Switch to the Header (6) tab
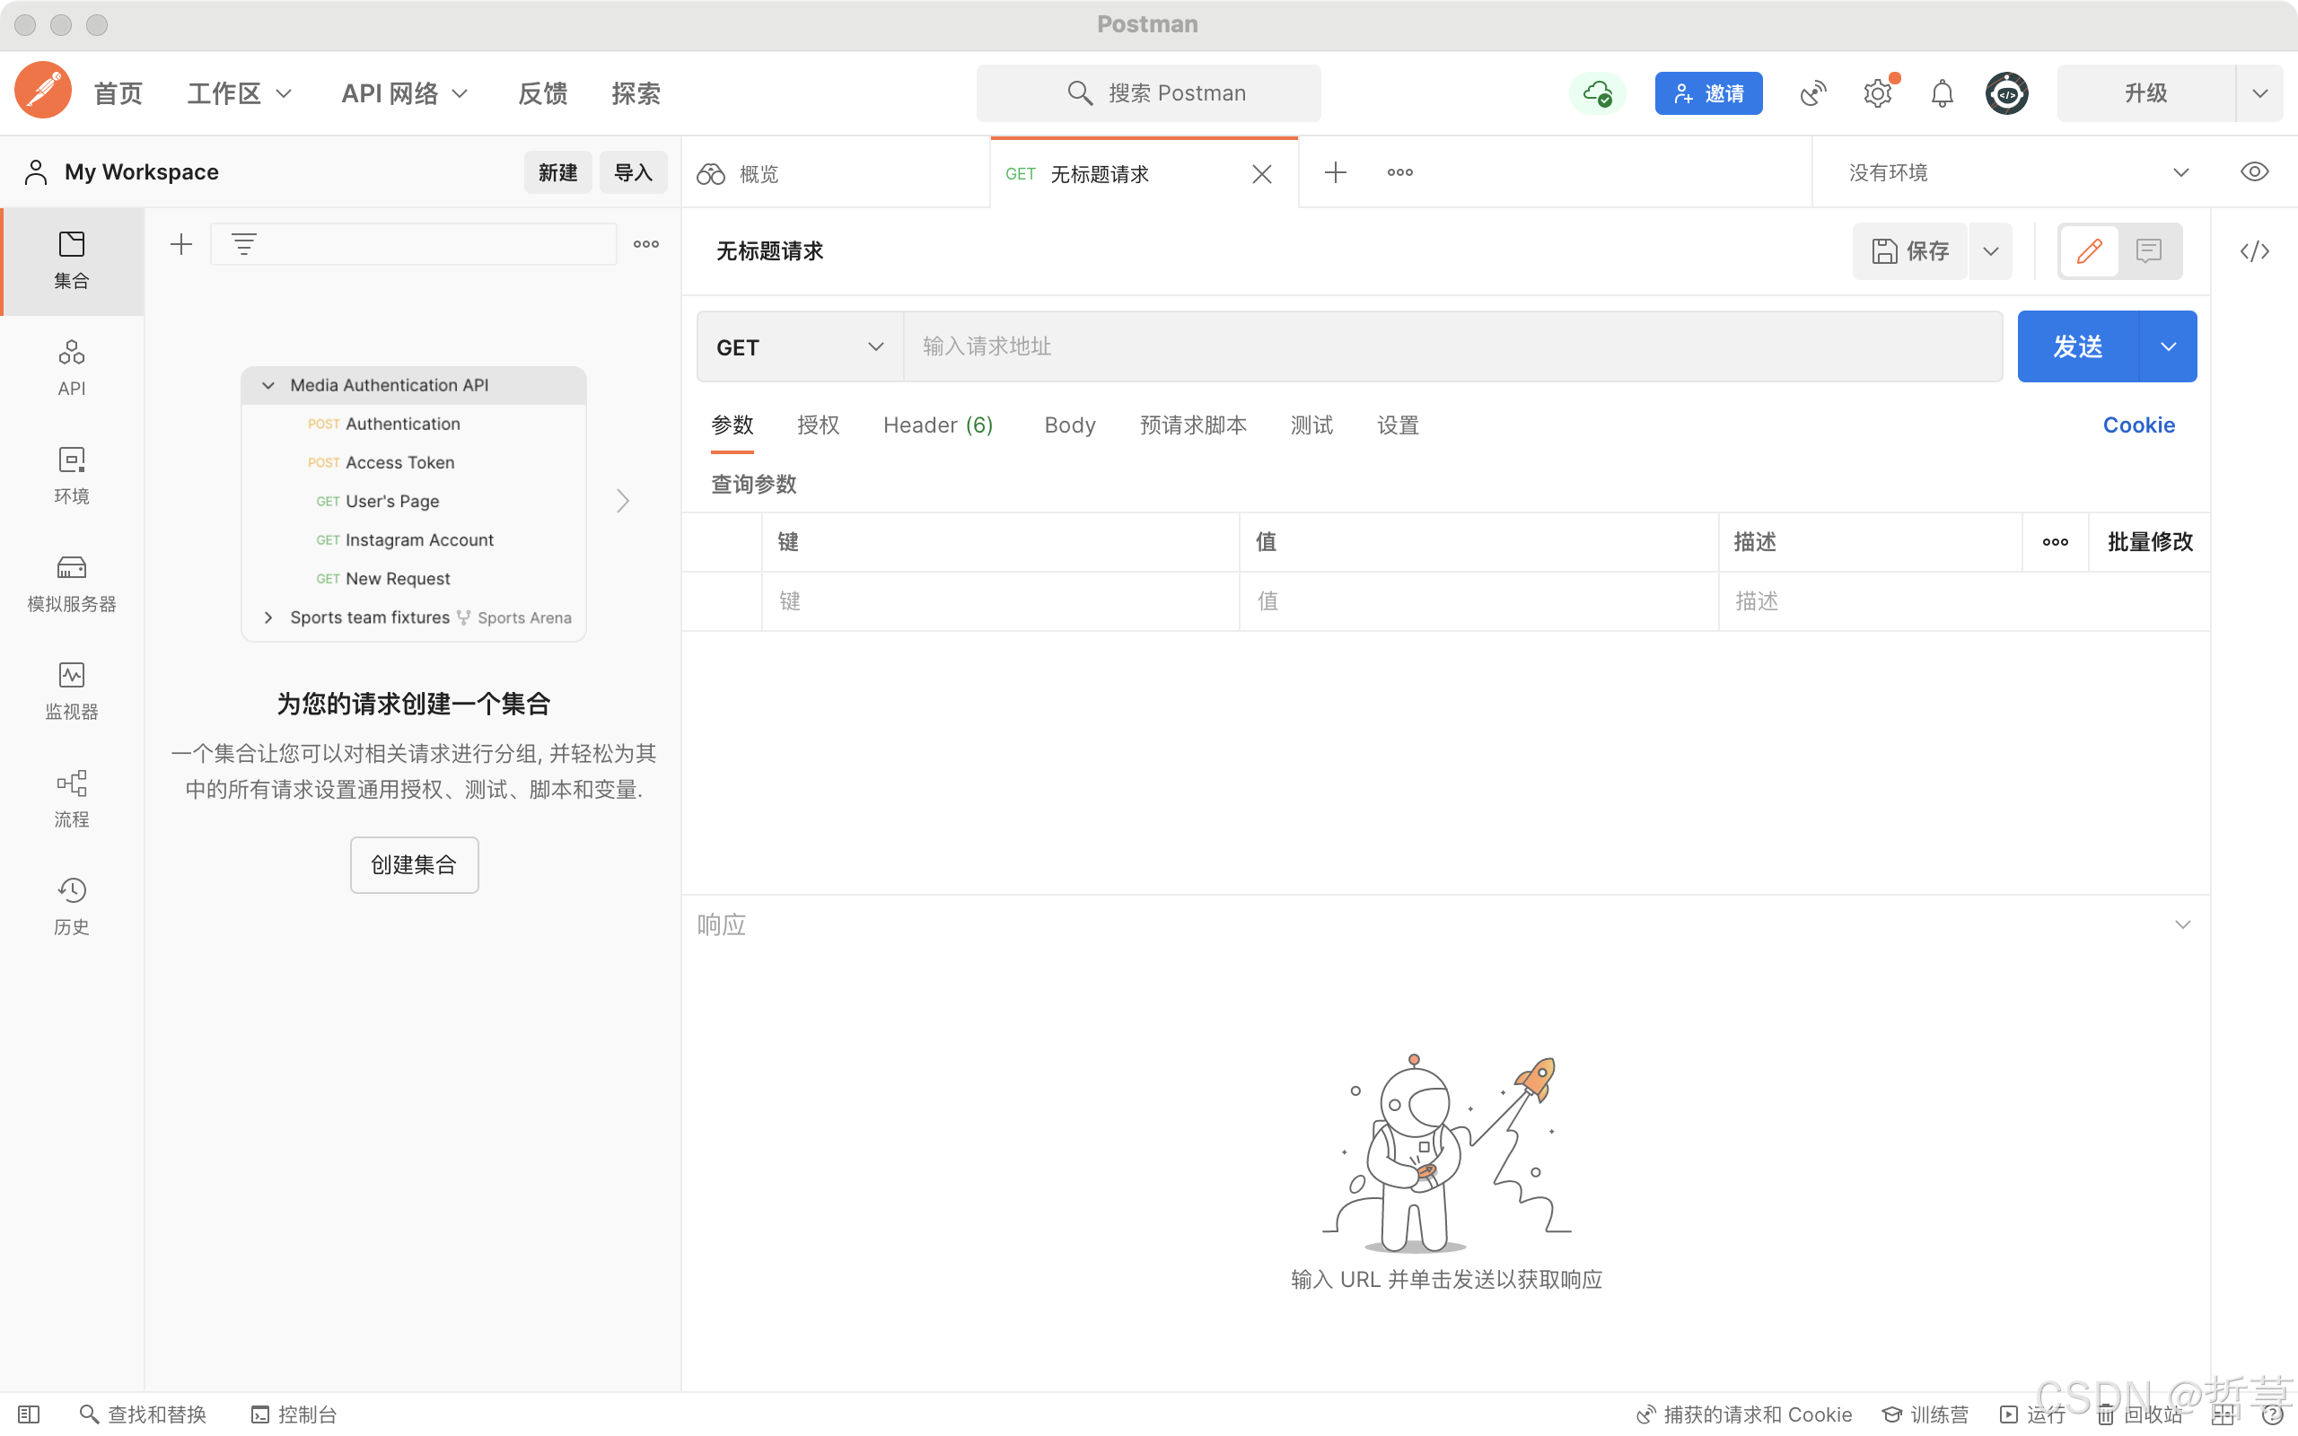 coord(938,425)
